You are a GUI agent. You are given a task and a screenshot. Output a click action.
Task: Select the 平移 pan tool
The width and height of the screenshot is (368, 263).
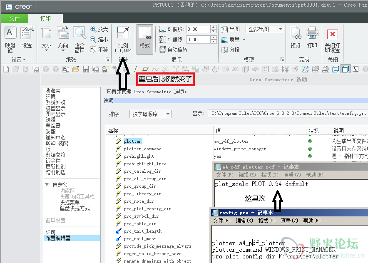click(99, 50)
